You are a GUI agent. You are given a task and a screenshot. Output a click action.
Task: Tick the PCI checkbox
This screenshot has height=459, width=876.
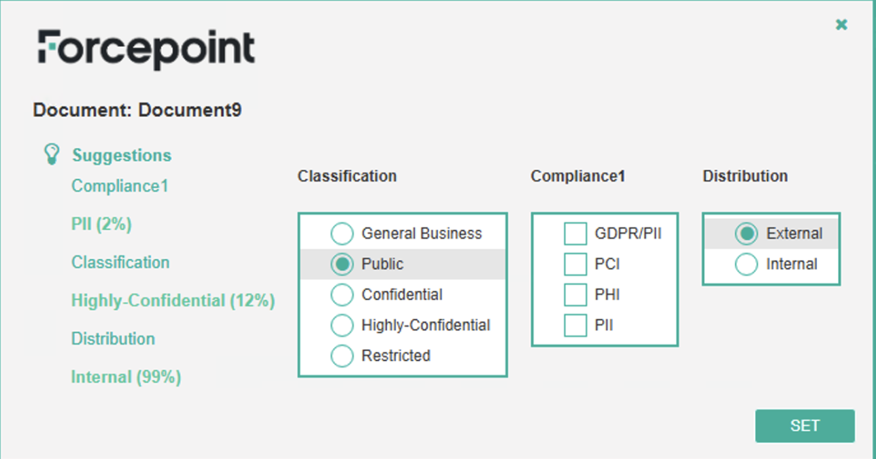click(575, 265)
